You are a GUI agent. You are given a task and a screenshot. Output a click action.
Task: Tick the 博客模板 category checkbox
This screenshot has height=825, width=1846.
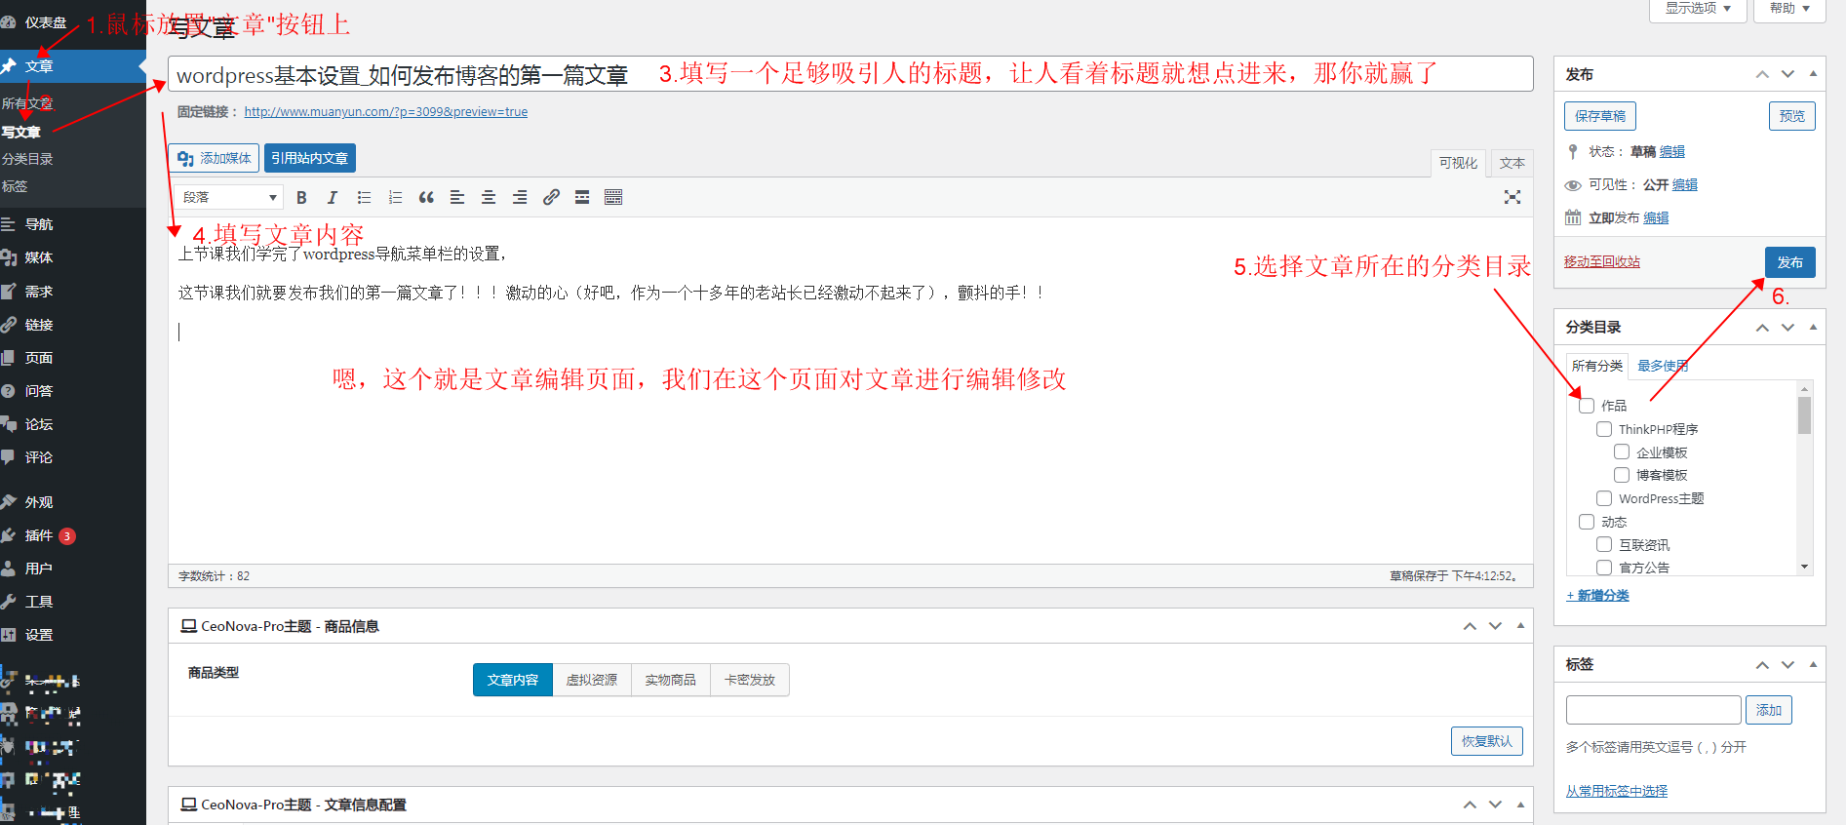click(x=1622, y=475)
